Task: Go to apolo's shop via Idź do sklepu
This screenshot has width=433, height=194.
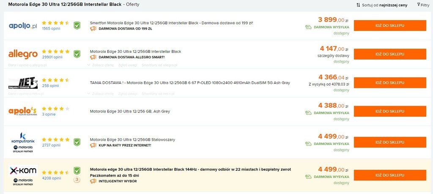Action: click(390, 111)
